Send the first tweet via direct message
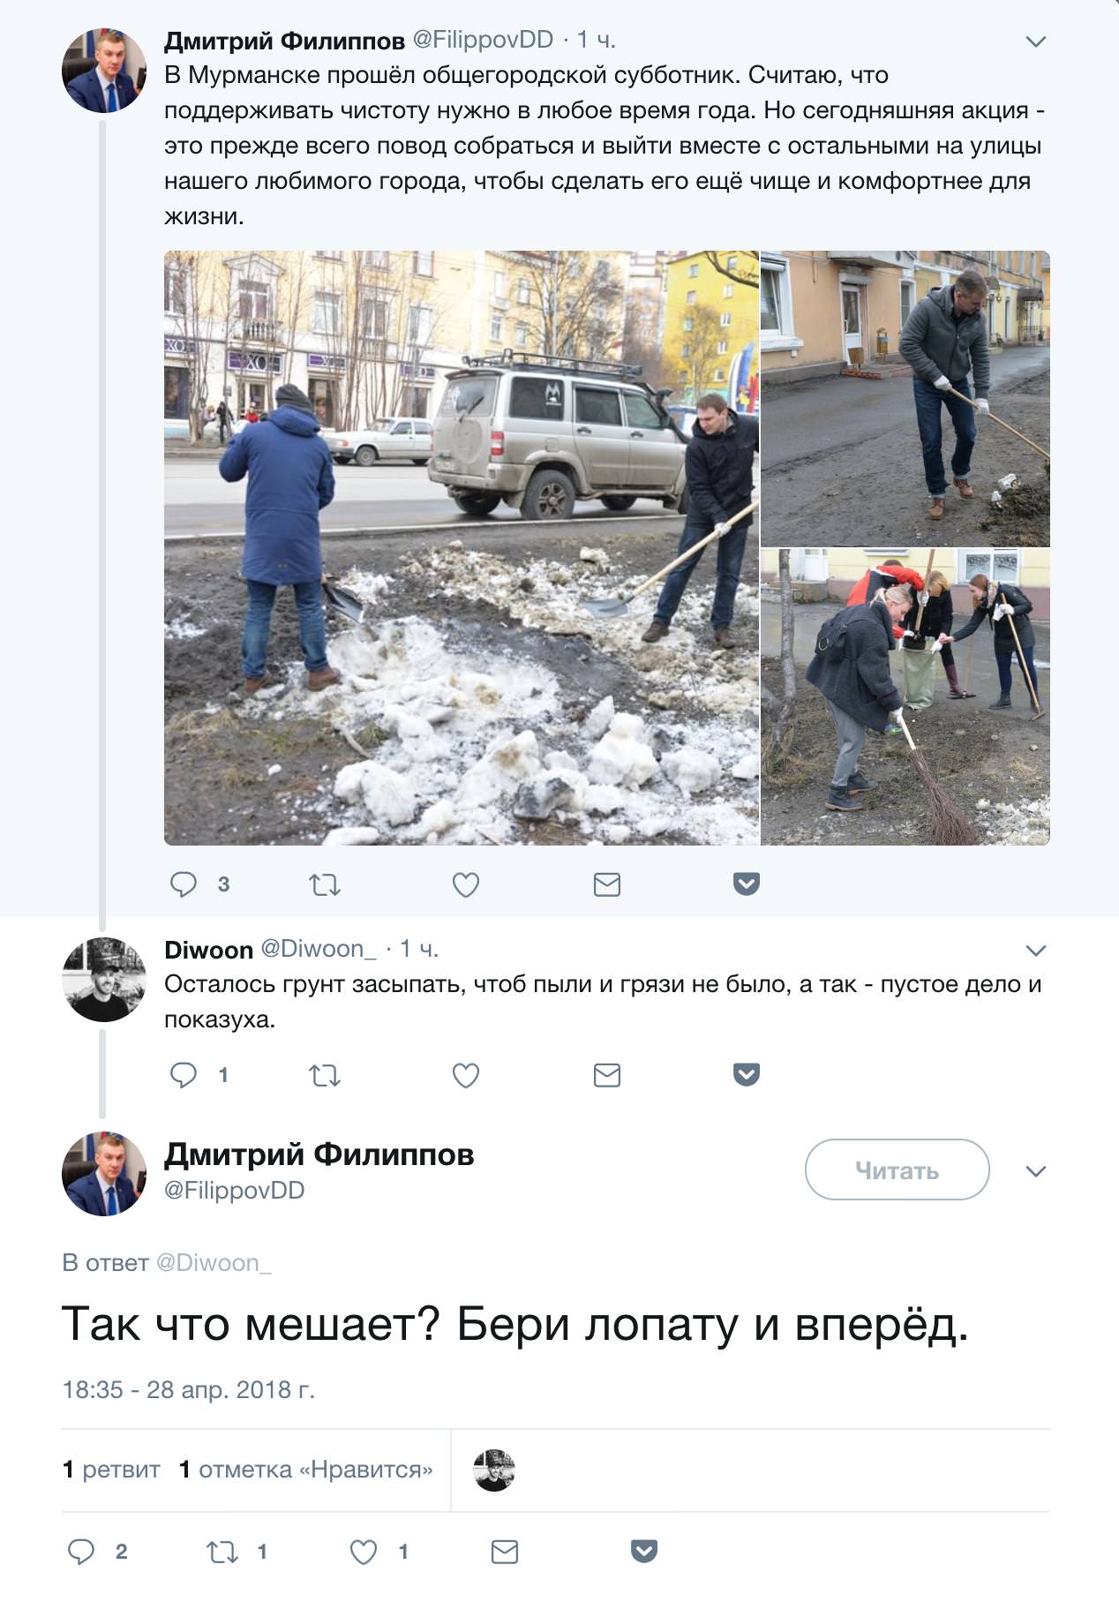Image resolution: width=1119 pixels, height=1617 pixels. pos(606,884)
